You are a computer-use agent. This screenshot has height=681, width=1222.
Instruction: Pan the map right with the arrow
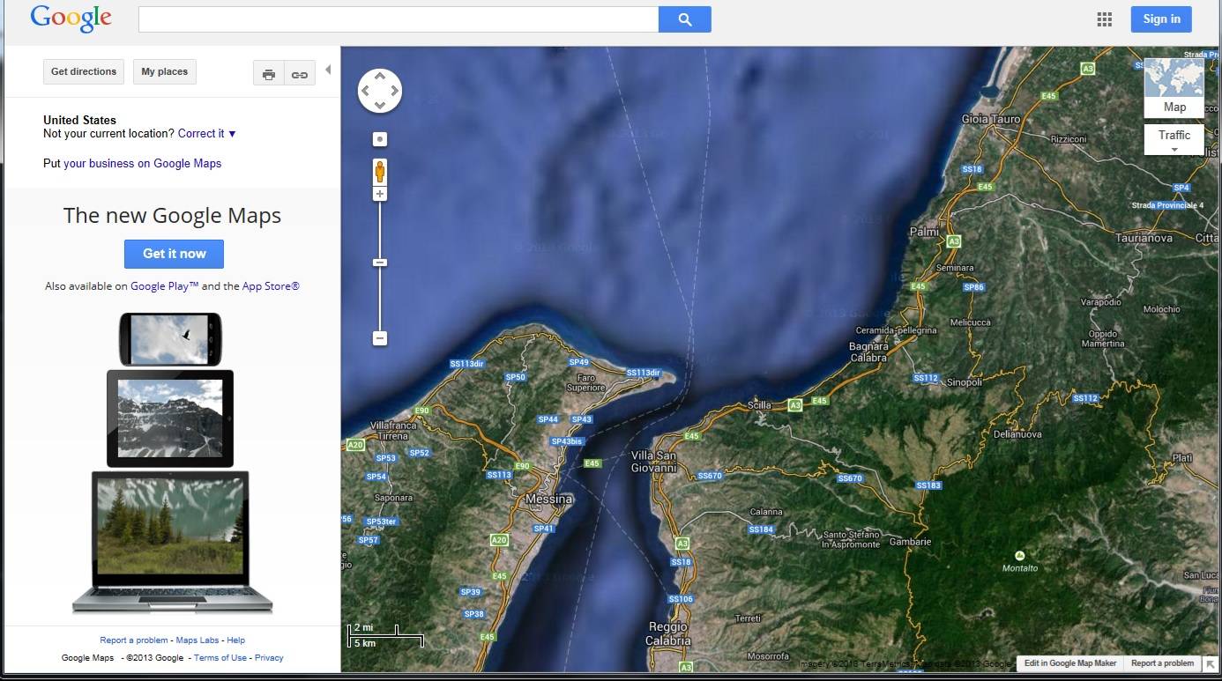click(394, 91)
